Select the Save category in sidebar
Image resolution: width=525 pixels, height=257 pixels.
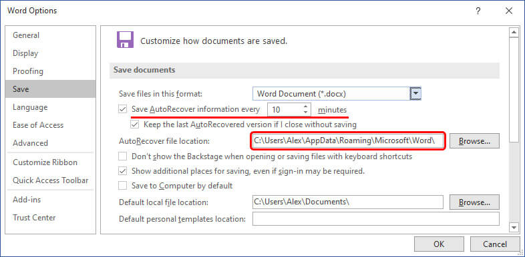click(x=50, y=89)
